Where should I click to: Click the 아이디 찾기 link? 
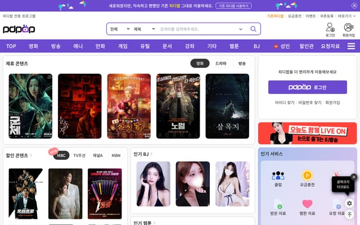point(285,102)
